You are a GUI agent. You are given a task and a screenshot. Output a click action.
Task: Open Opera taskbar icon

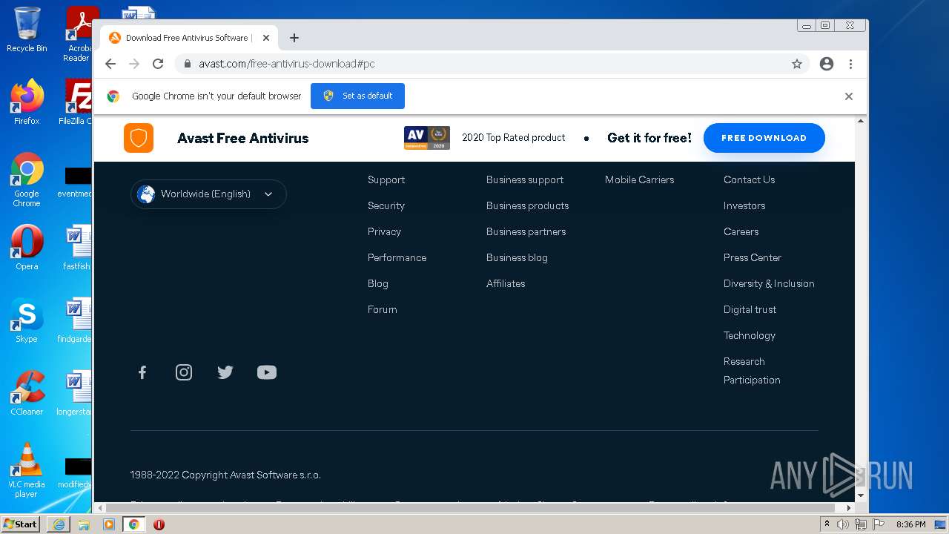pos(159,524)
